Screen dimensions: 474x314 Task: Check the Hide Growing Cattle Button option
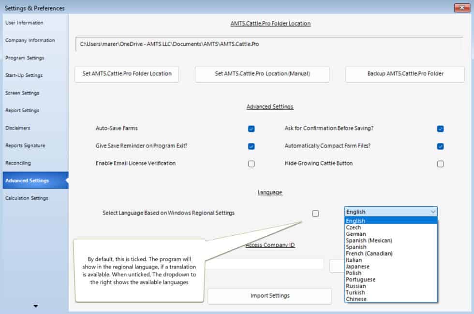pos(440,164)
